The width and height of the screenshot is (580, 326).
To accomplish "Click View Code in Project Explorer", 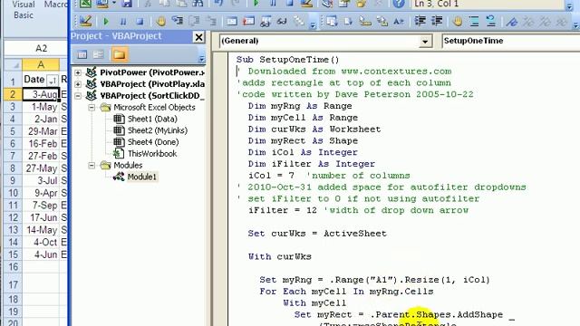I will tap(82, 54).
